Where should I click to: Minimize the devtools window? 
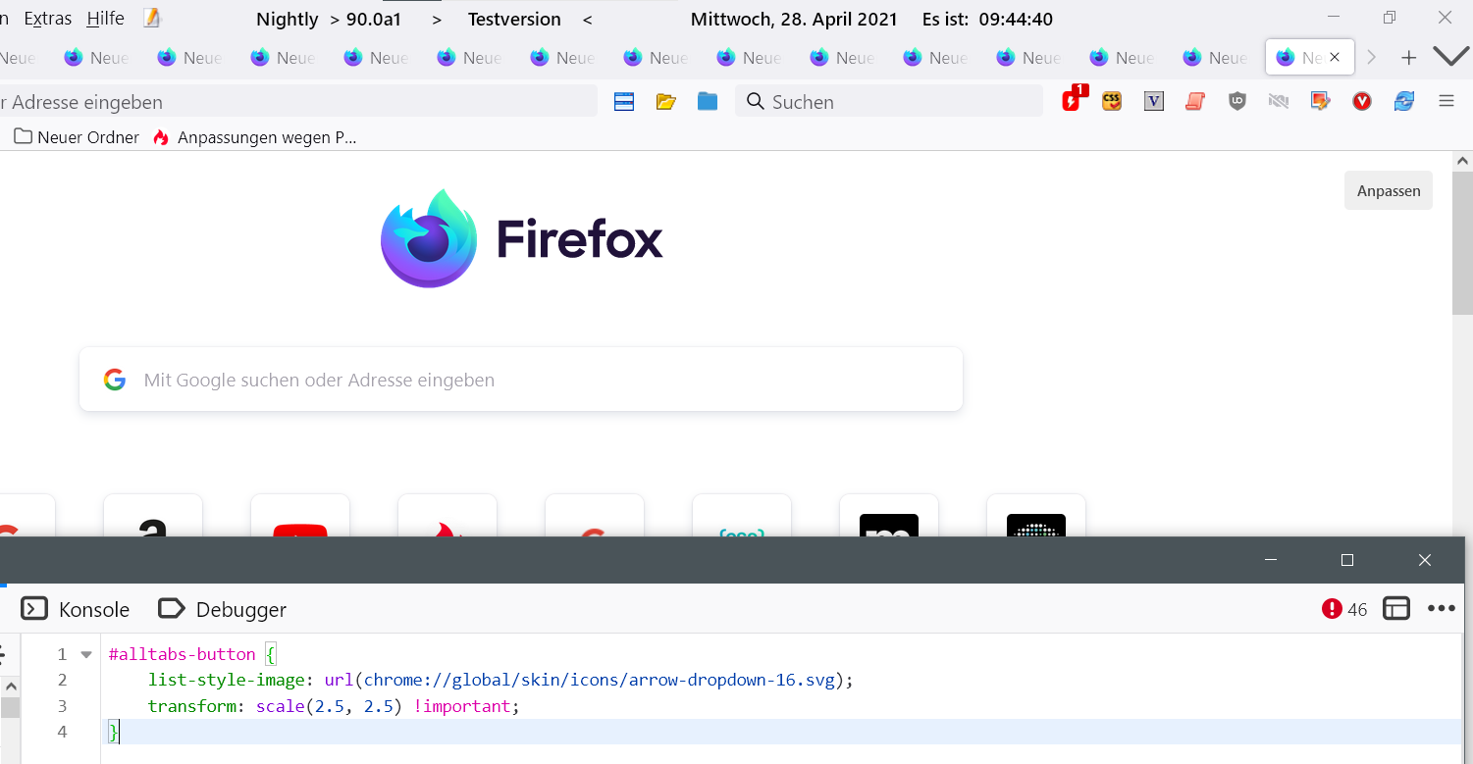1271,560
